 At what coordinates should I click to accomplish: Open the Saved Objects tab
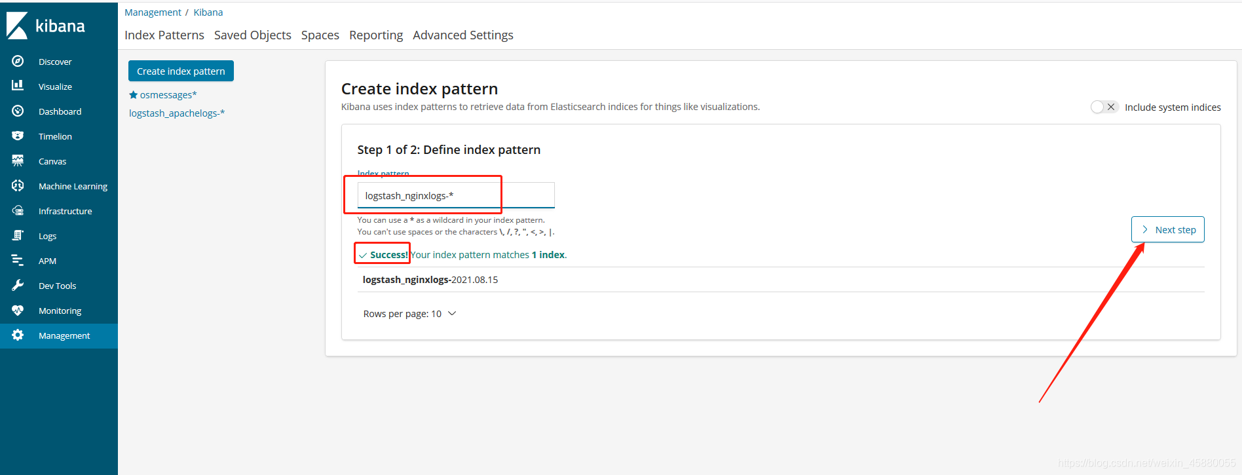[x=253, y=35]
